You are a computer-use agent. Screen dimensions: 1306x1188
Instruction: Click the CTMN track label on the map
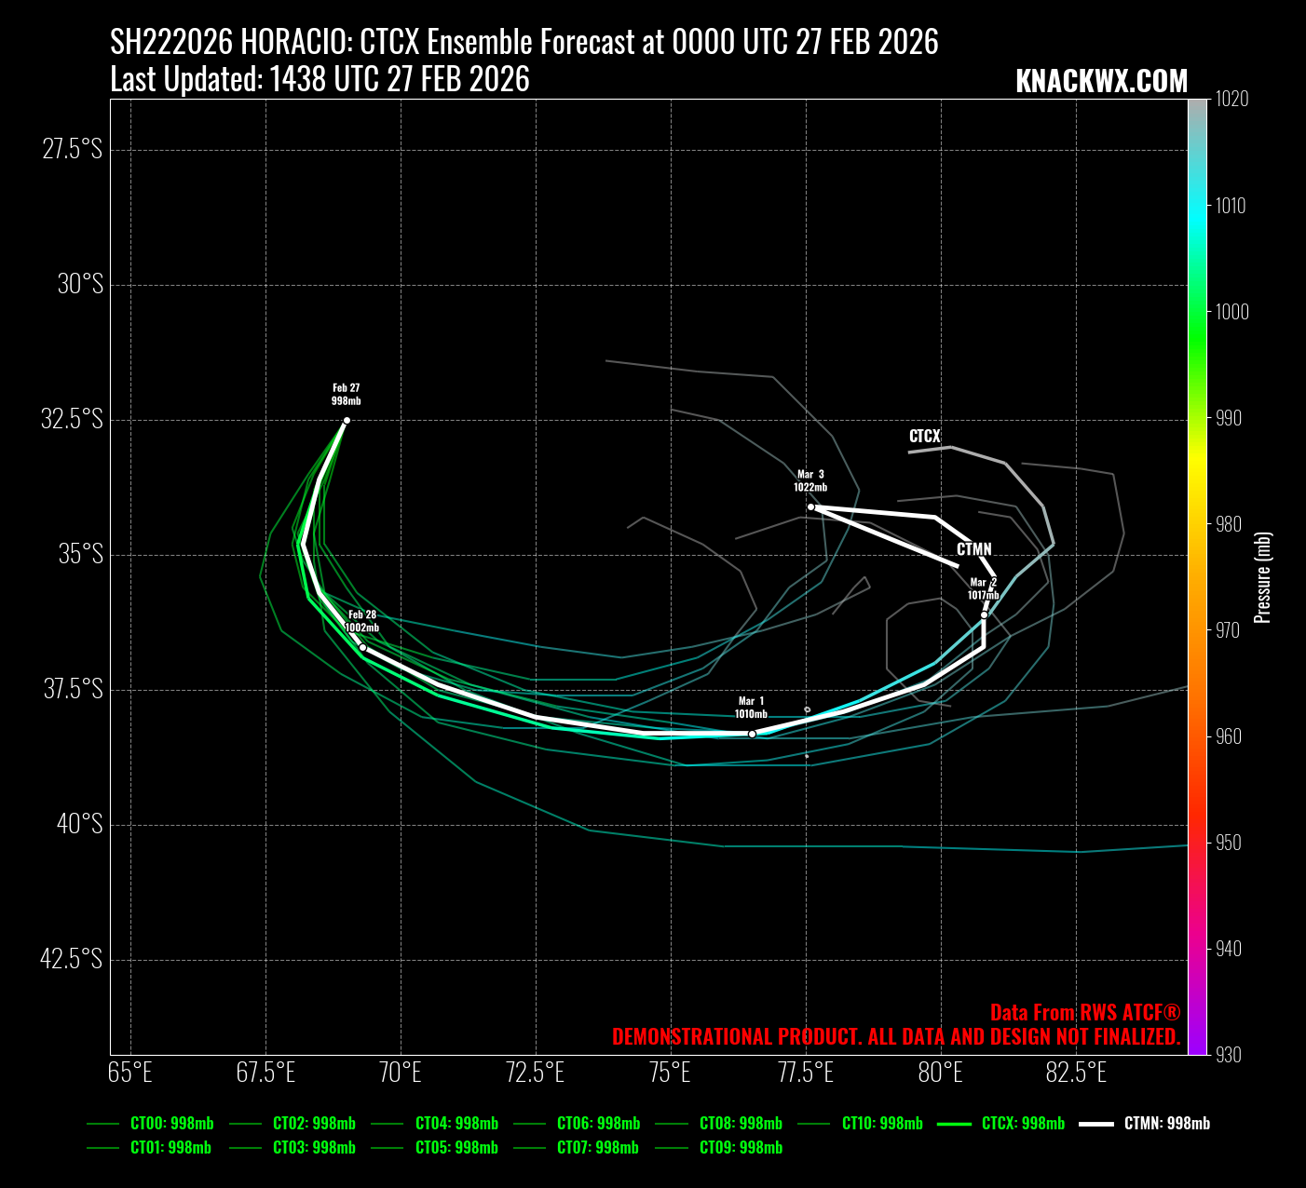pyautogui.click(x=973, y=549)
